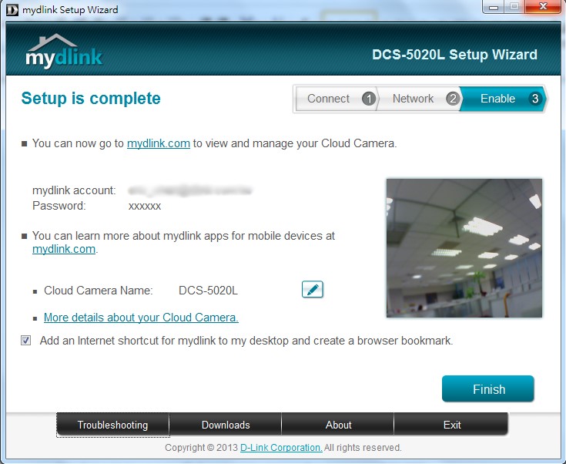The width and height of the screenshot is (566, 464).
Task: Click the Finish button
Action: (488, 388)
